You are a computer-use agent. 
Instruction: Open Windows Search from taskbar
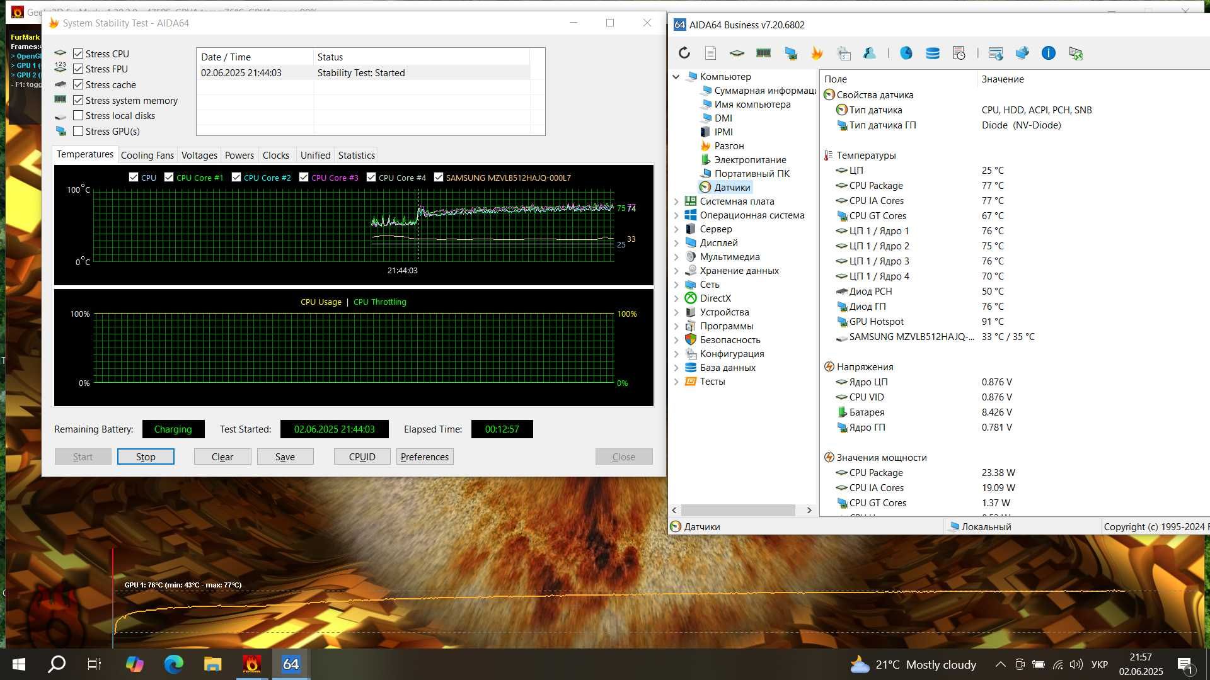57,664
